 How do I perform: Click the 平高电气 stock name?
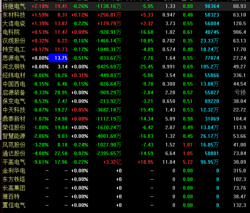pos(14,162)
